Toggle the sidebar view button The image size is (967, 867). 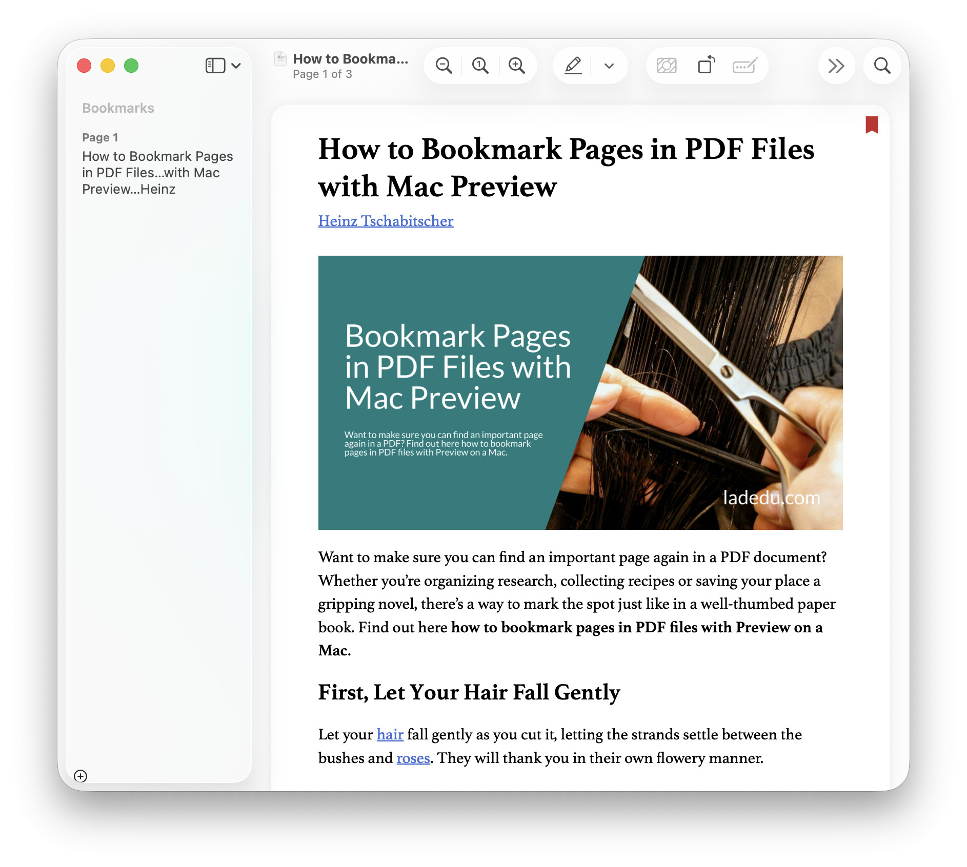(x=215, y=66)
